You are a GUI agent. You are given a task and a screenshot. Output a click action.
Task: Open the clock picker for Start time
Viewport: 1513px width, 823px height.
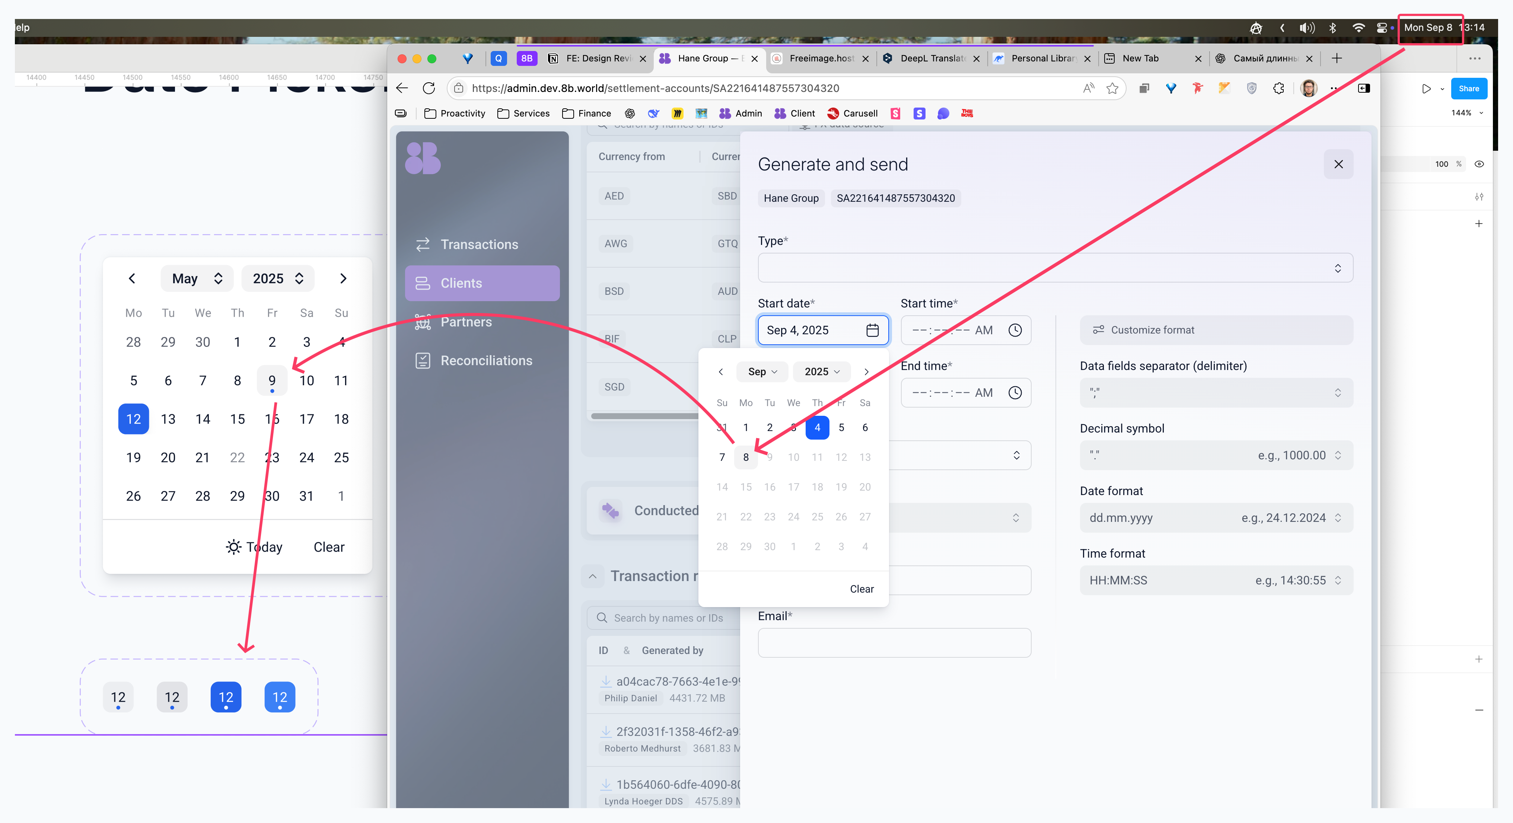coord(1015,330)
